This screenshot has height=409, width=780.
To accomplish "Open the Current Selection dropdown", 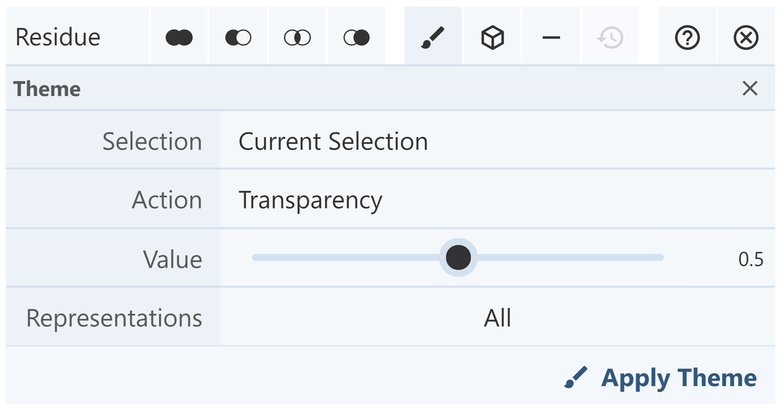I will pyautogui.click(x=497, y=141).
